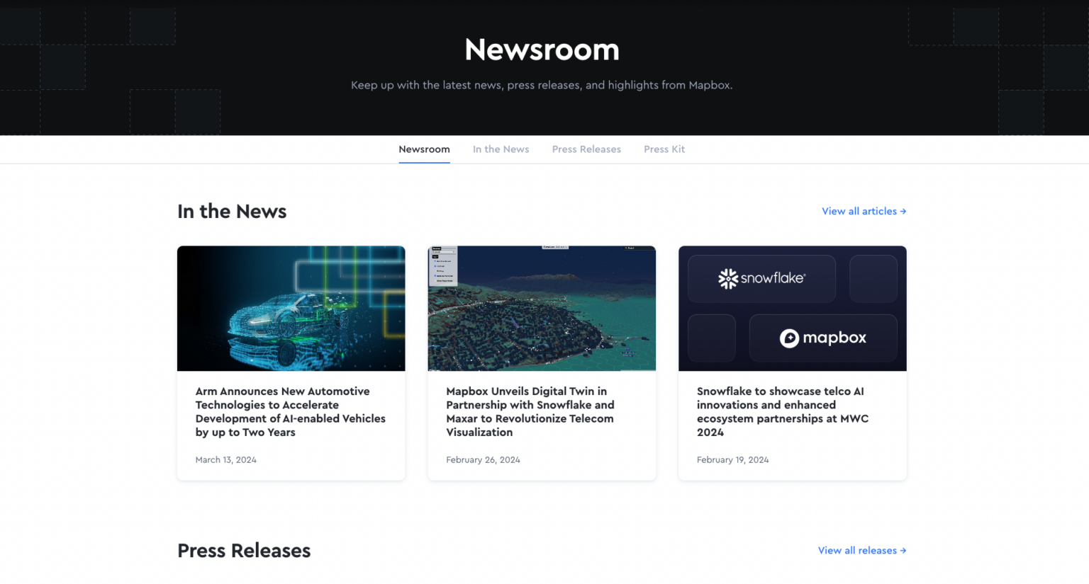Click the Snowflake and Mapbox logos card thumbnail
Image resolution: width=1089 pixels, height=584 pixels.
coord(792,309)
